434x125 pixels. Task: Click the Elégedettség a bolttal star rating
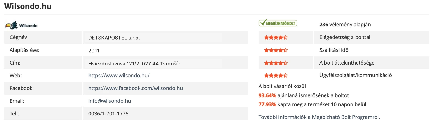[276, 37]
